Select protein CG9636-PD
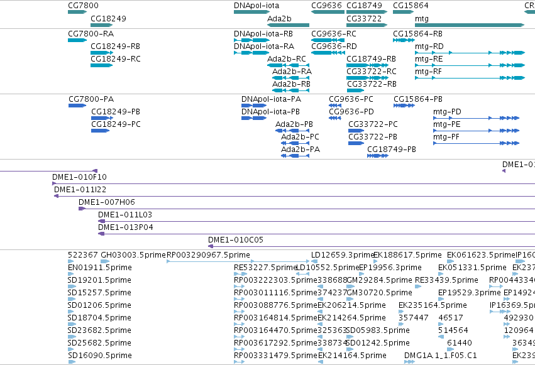Viewport: 535px width, 365px height. click(334, 118)
